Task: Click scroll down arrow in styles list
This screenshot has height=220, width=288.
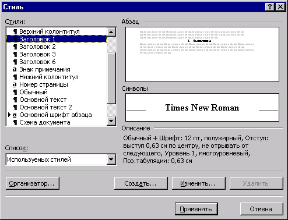Action: click(111, 121)
